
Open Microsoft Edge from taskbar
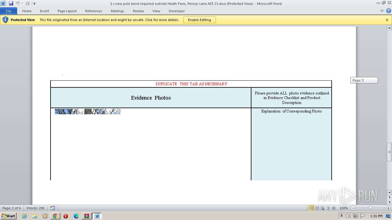click(x=76, y=216)
